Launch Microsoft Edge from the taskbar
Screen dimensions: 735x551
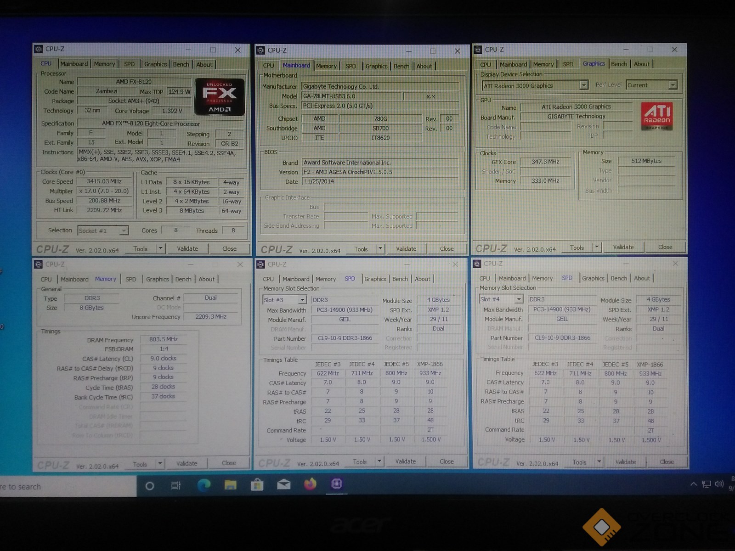[204, 485]
